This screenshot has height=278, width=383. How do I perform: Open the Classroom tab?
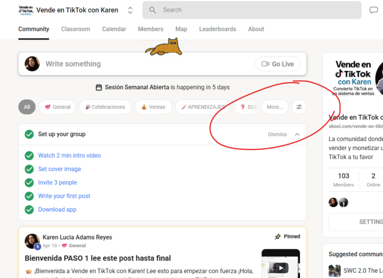click(76, 29)
